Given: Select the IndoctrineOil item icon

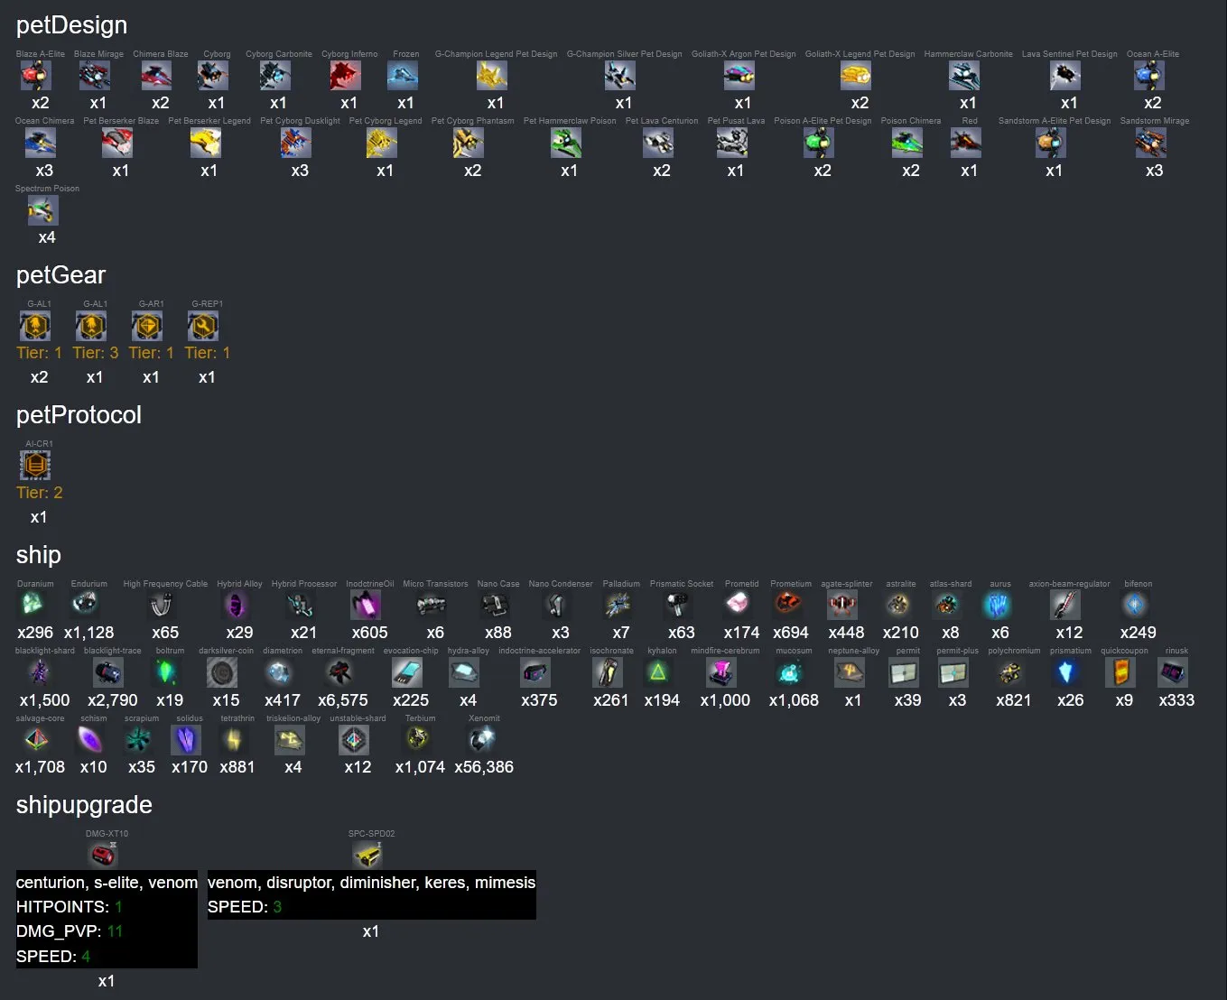Looking at the screenshot, I should pos(366,605).
